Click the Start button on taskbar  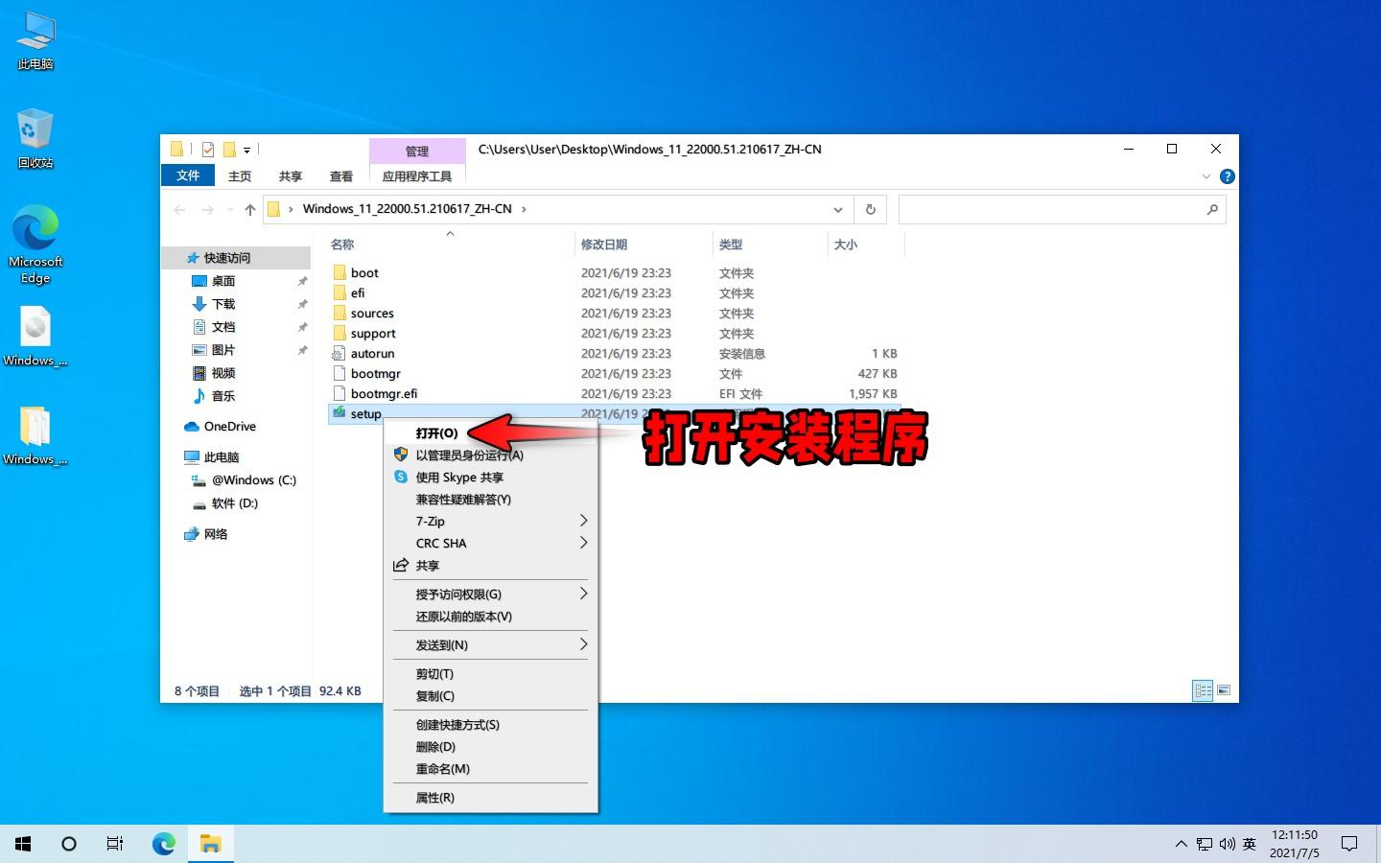click(x=23, y=844)
